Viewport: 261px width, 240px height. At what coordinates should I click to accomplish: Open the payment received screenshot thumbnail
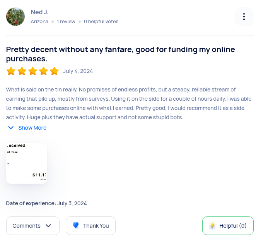coord(27,163)
